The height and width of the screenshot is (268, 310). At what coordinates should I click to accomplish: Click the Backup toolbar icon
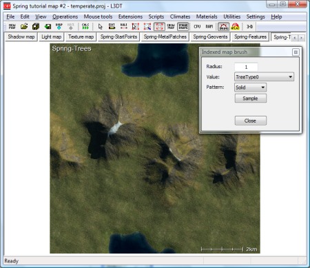click(x=59, y=27)
